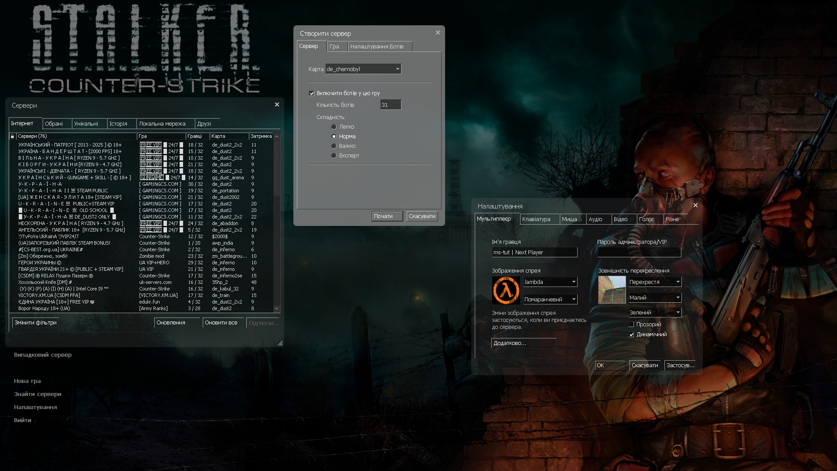
Task: Click Вийти main menu item
Action: [x=23, y=420]
